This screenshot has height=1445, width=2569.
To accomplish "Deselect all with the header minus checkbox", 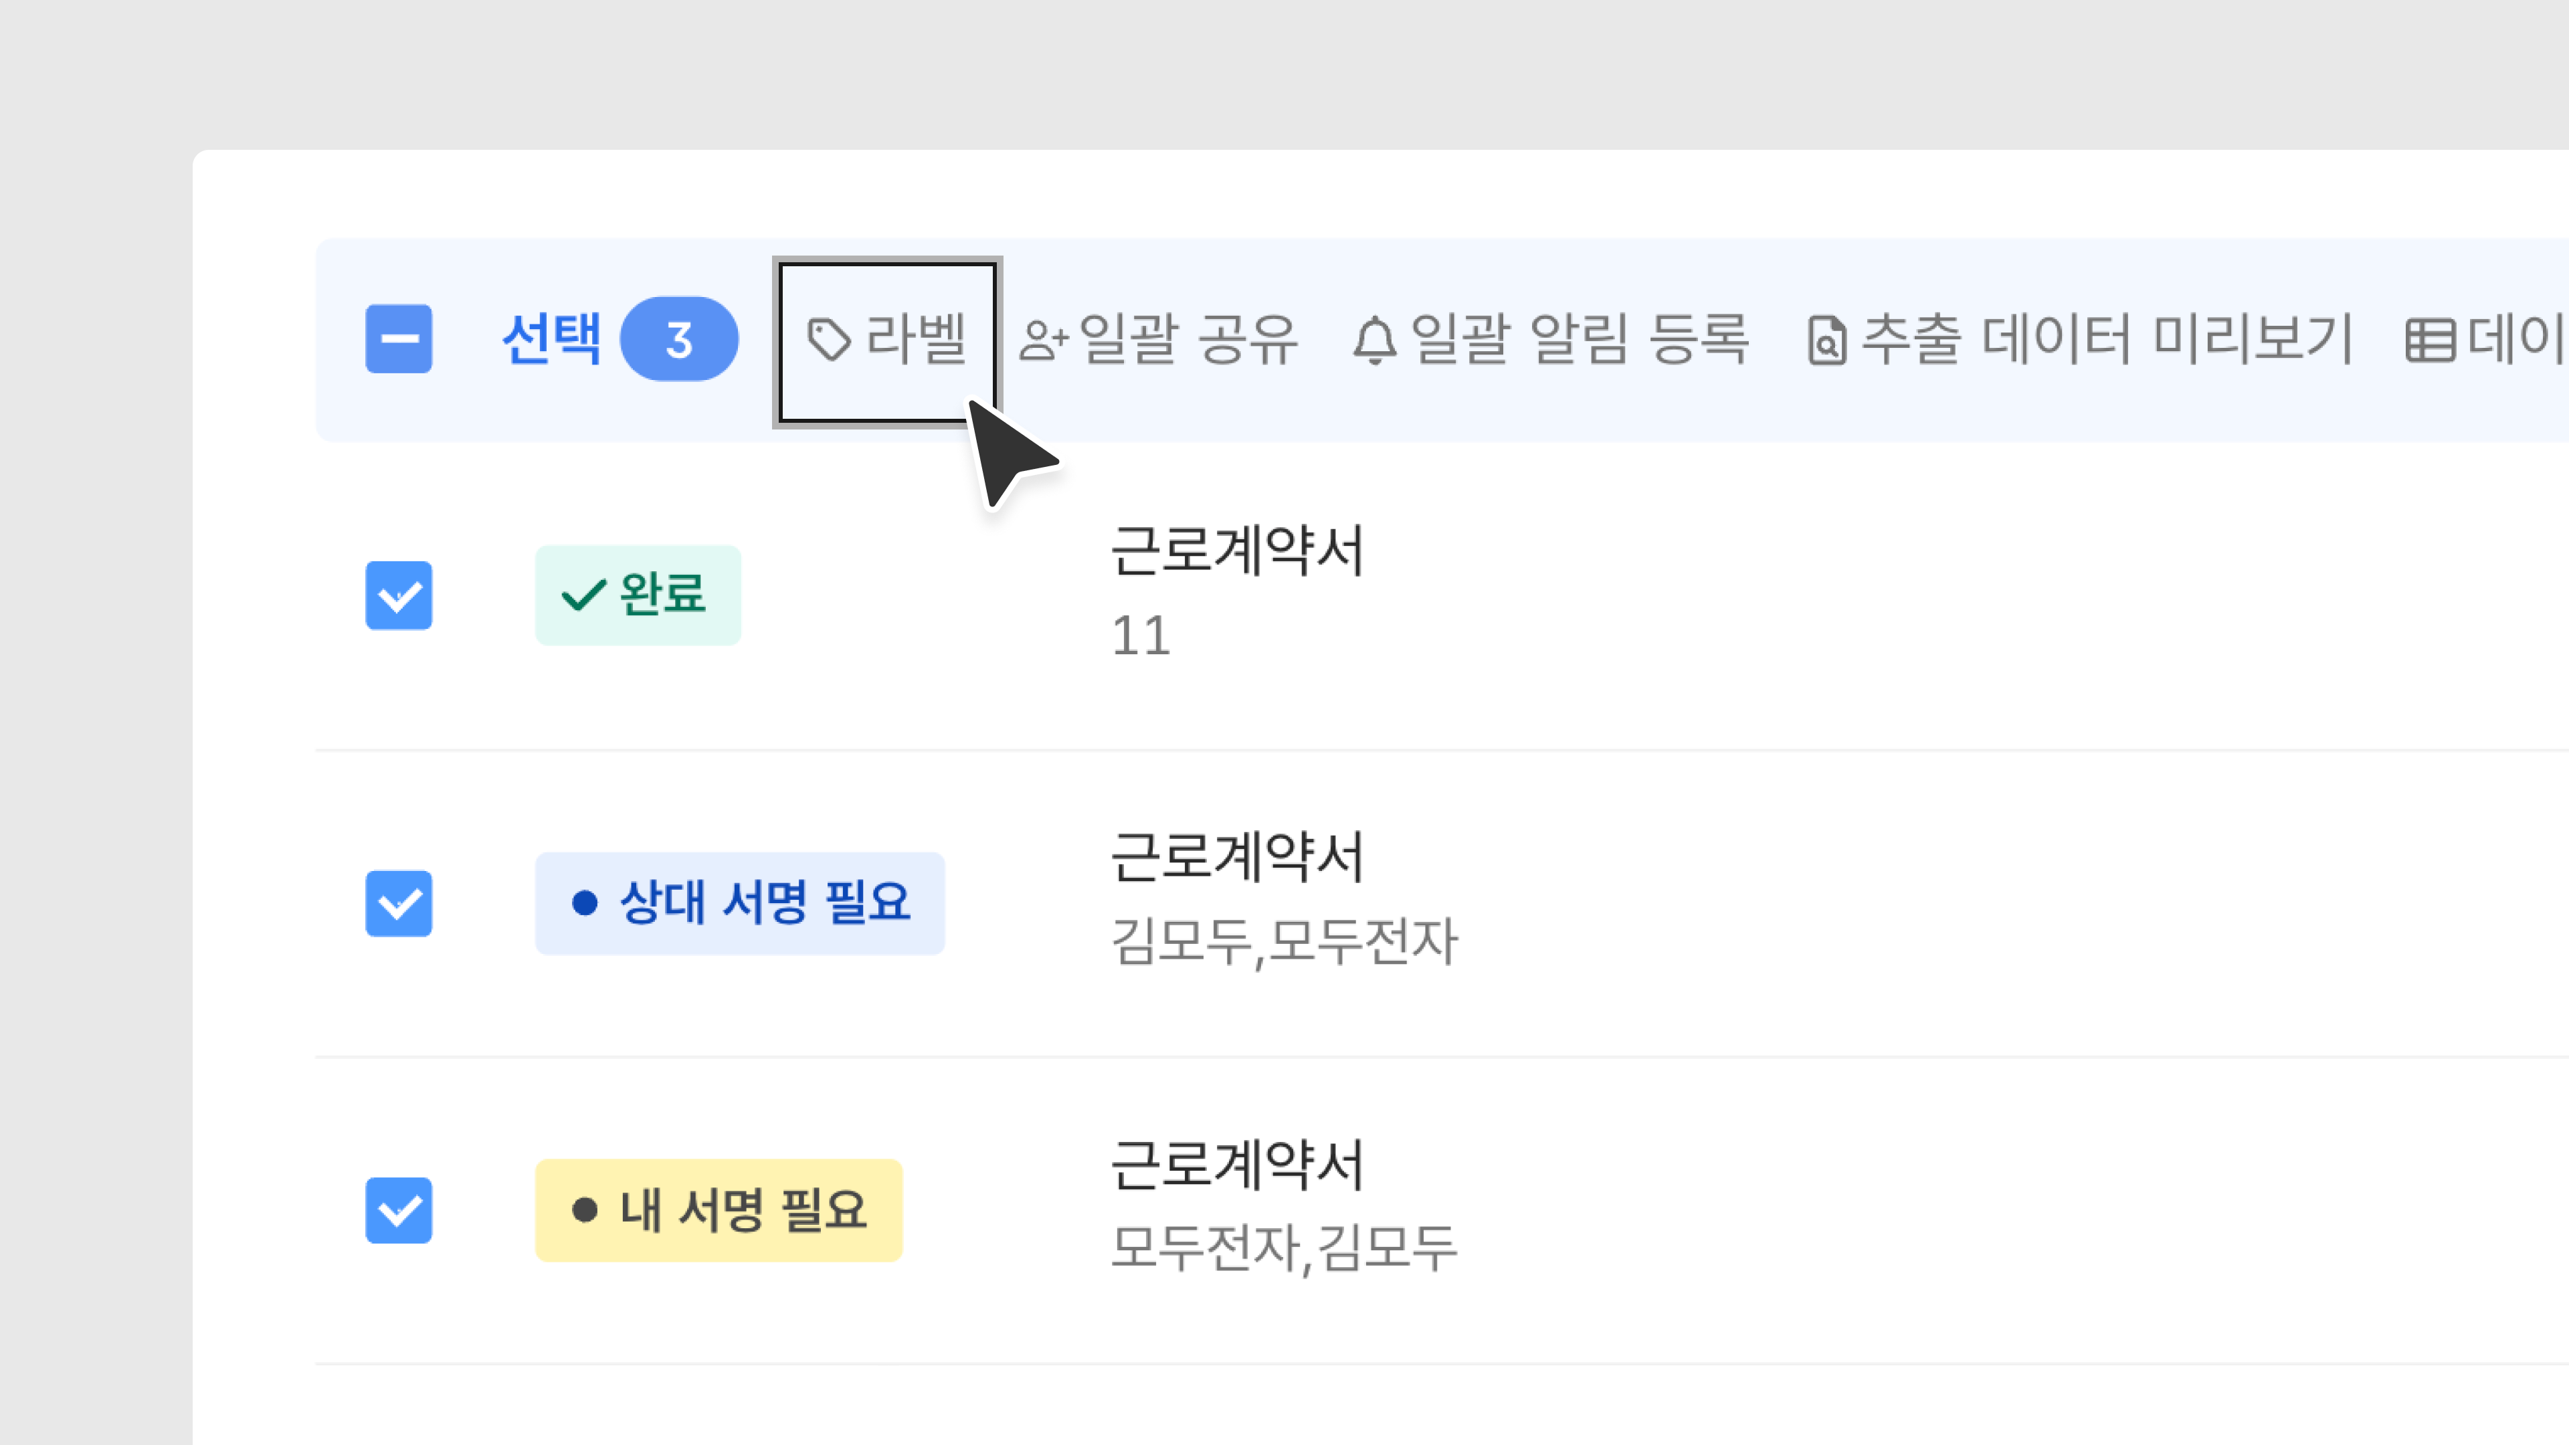I will pyautogui.click(x=399, y=339).
